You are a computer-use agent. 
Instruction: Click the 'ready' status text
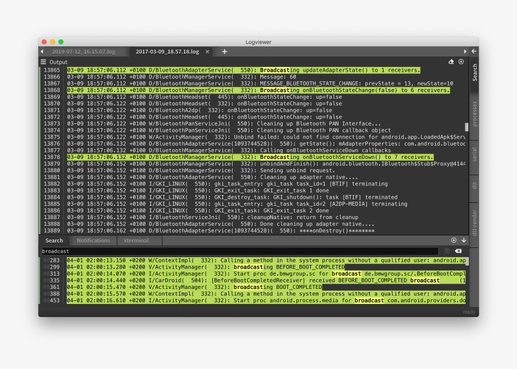point(469,312)
